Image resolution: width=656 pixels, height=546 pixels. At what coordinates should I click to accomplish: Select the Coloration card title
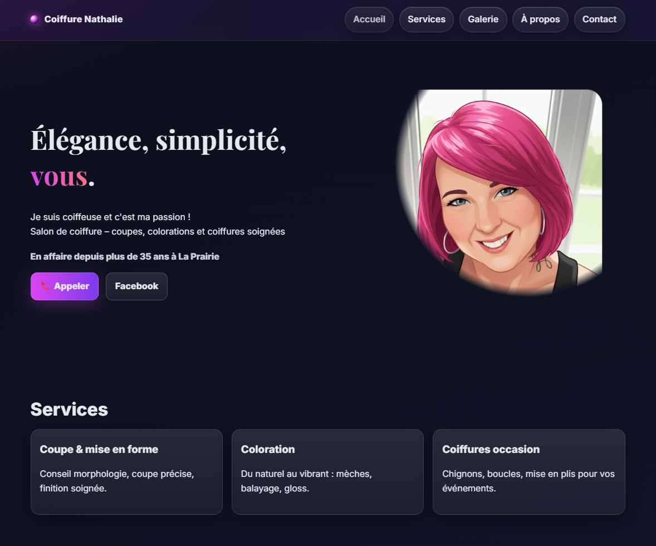[268, 449]
